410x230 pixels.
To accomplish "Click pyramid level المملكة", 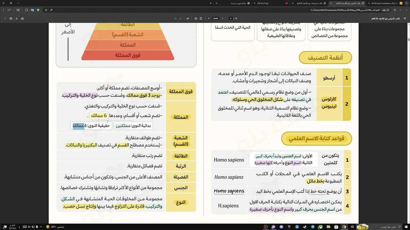I will [x=127, y=45].
